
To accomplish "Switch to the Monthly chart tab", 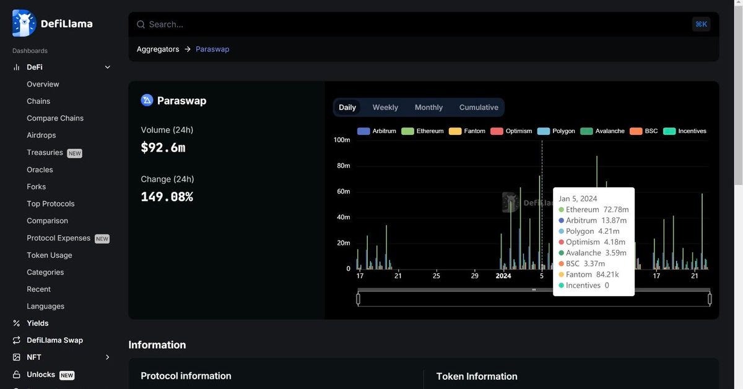I will click(x=428, y=107).
